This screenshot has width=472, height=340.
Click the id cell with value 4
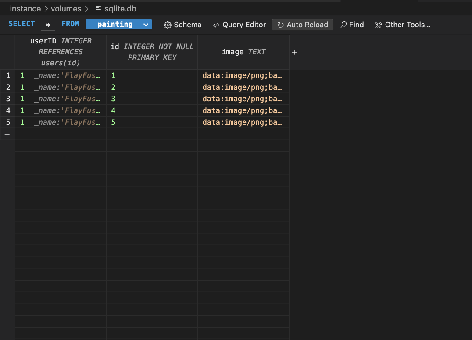pos(152,110)
